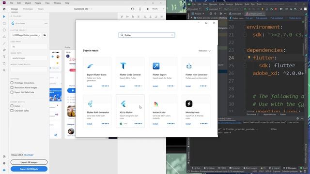Open the Export Flutter Icons plugin card icon

90,66
